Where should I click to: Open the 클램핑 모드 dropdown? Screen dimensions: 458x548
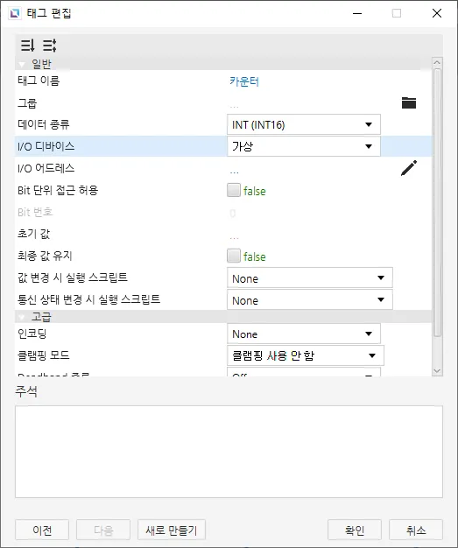tap(306, 355)
